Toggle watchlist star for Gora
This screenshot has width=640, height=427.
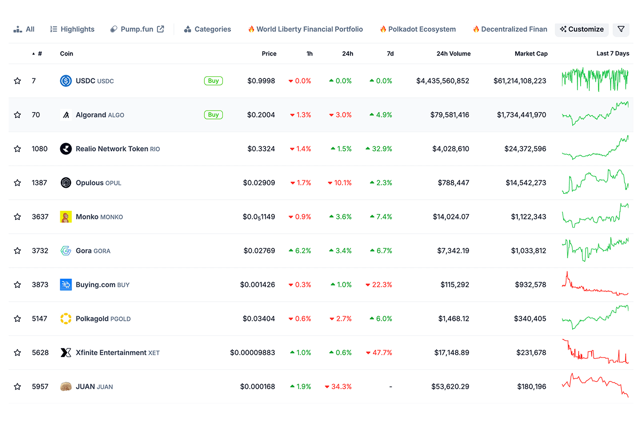pos(18,251)
